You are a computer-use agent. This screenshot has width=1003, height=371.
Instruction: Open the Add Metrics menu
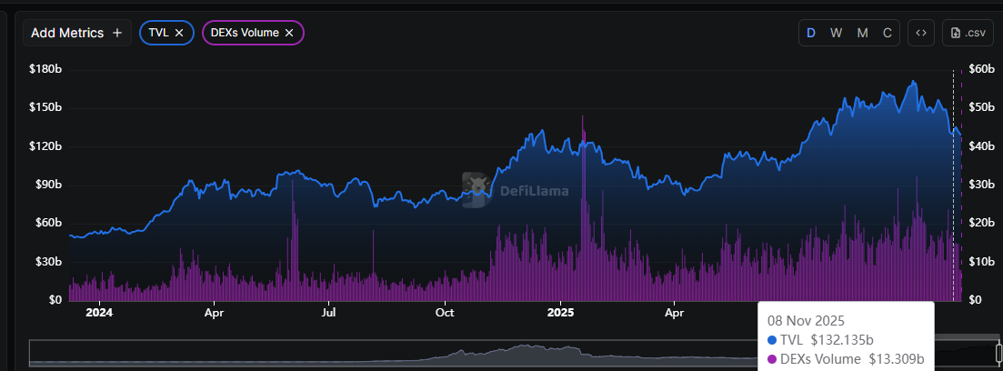77,33
